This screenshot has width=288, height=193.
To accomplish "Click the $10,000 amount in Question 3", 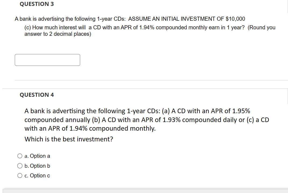I will coord(235,19).
